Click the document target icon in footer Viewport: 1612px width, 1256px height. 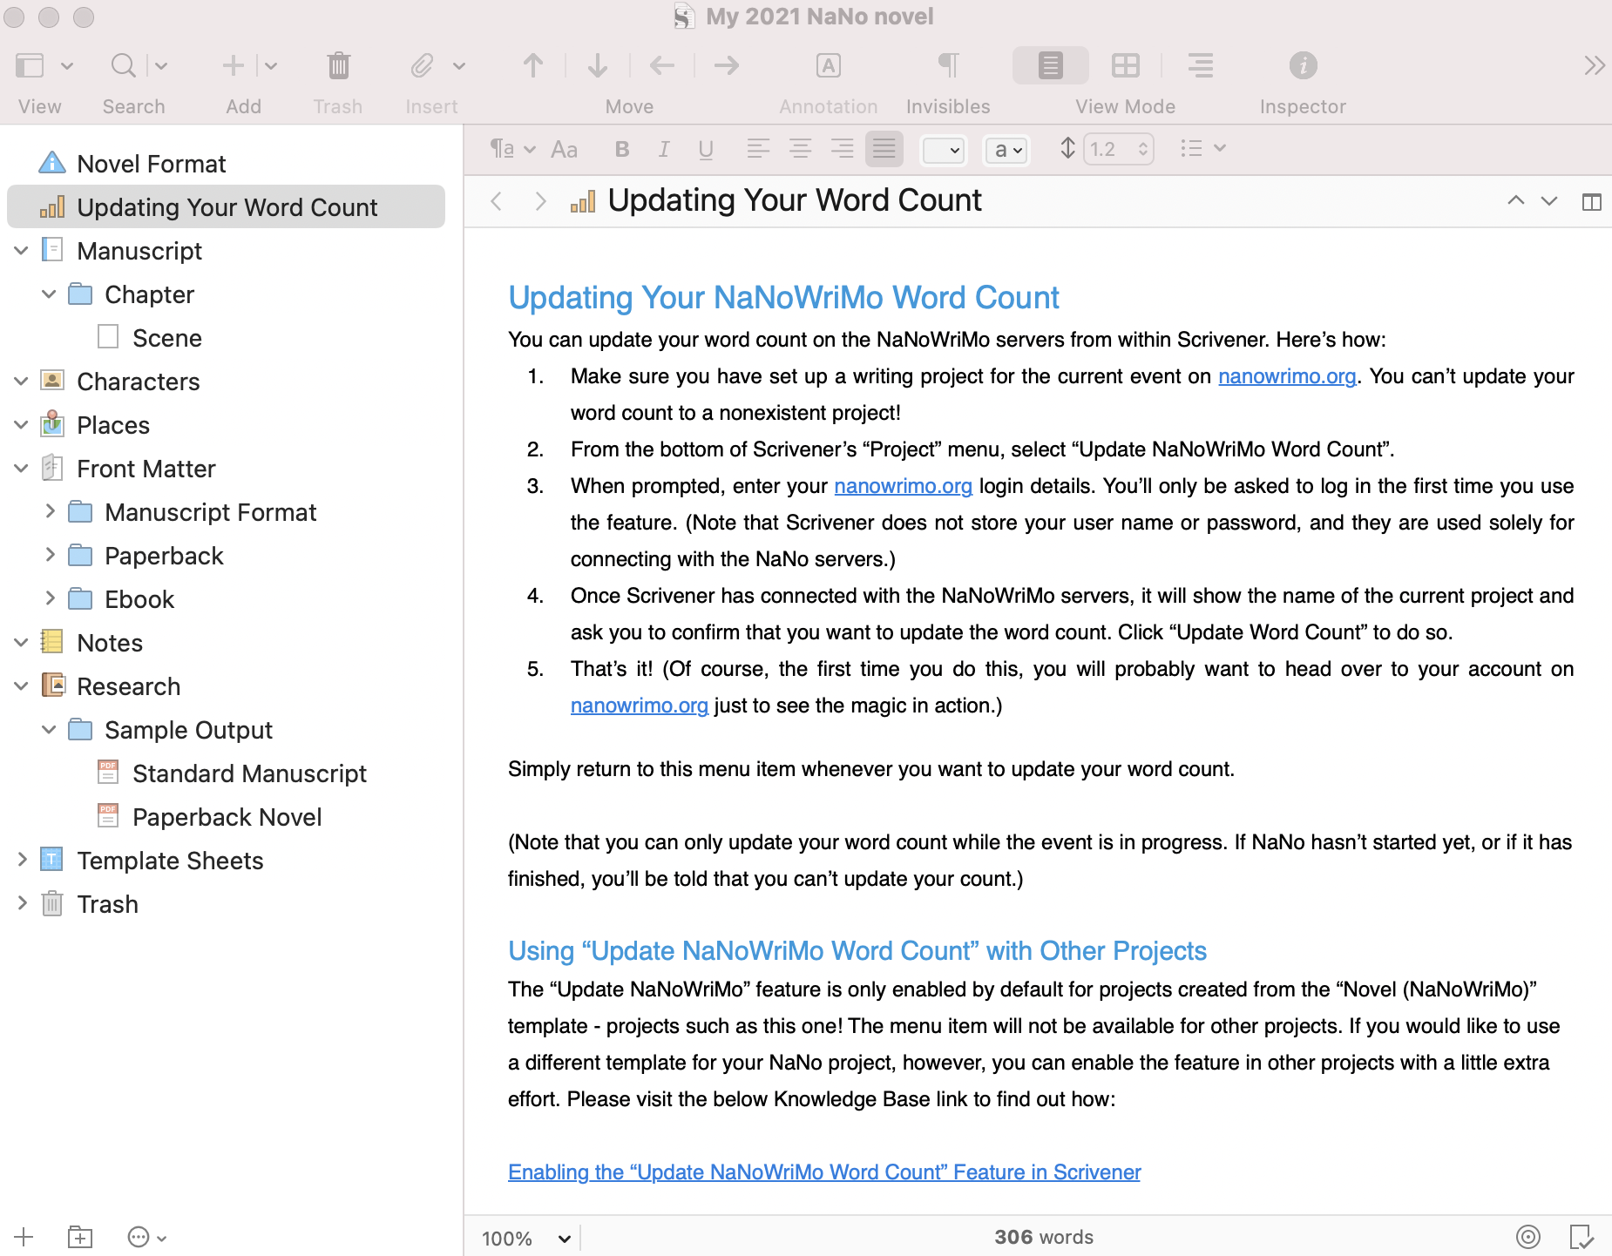pyautogui.click(x=1528, y=1237)
